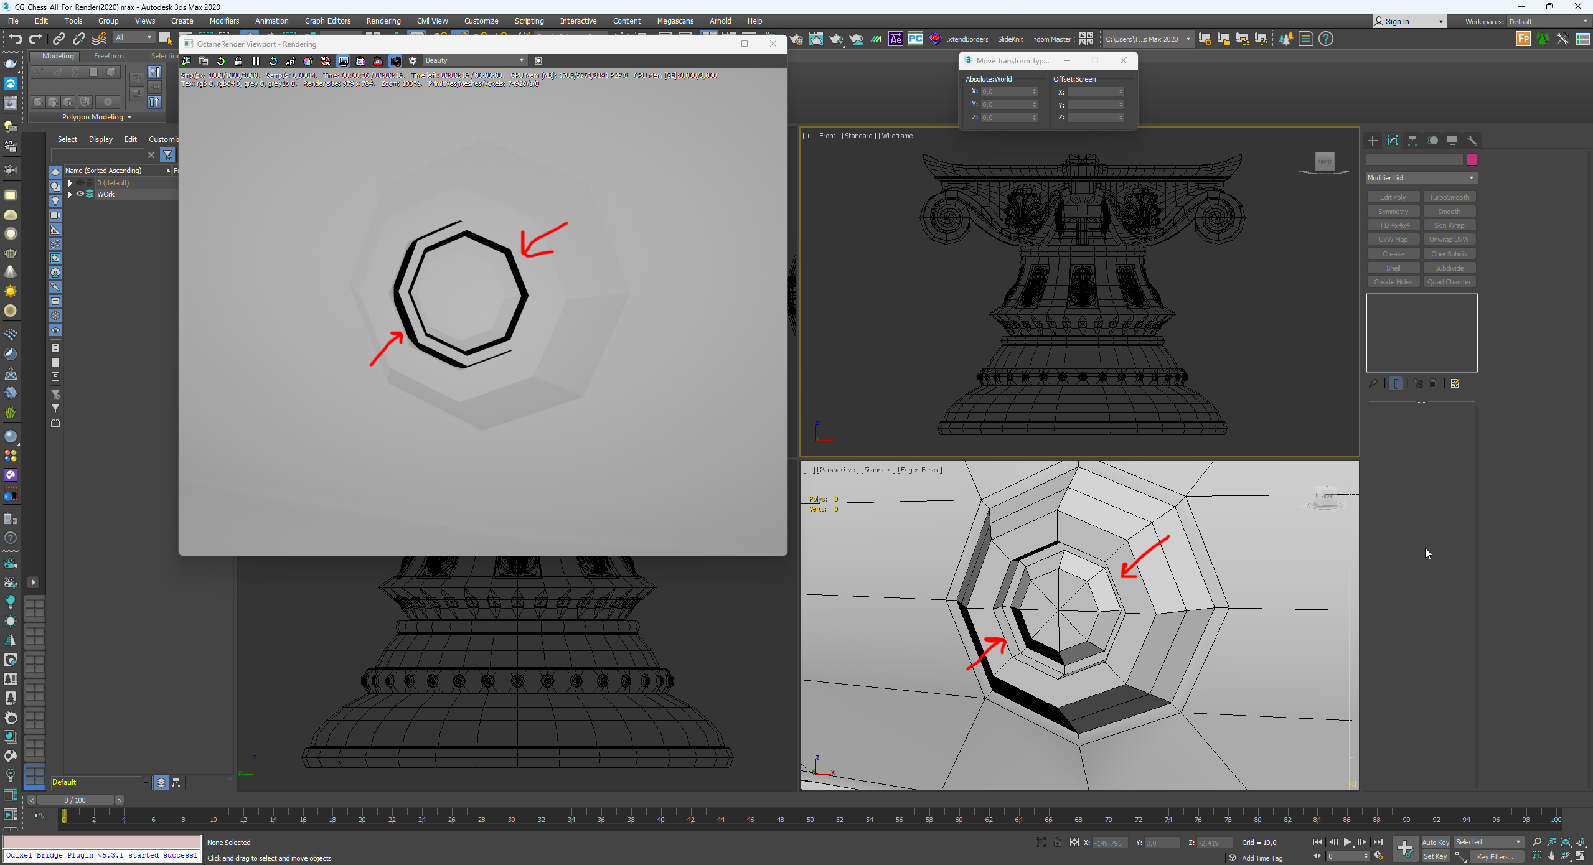This screenshot has width=1593, height=865.
Task: Open the Utilities wrench panel
Action: [x=1472, y=141]
